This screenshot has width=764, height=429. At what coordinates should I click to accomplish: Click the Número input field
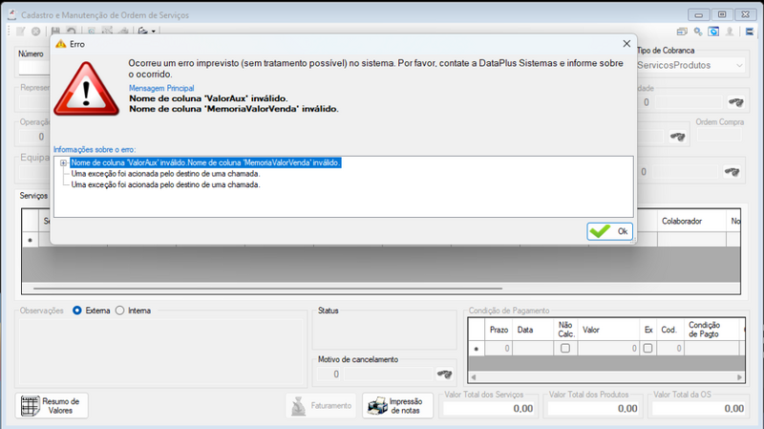click(34, 68)
